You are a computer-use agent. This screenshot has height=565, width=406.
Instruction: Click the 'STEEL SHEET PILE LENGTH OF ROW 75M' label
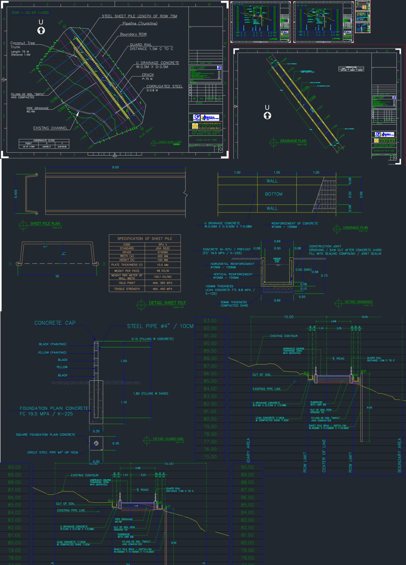pyautogui.click(x=139, y=16)
